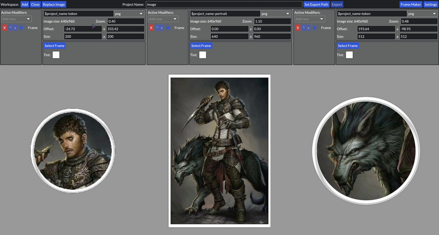Image resolution: width=439 pixels, height=235 pixels.
Task: Click the Project Name text field
Action: [x=223, y=4]
